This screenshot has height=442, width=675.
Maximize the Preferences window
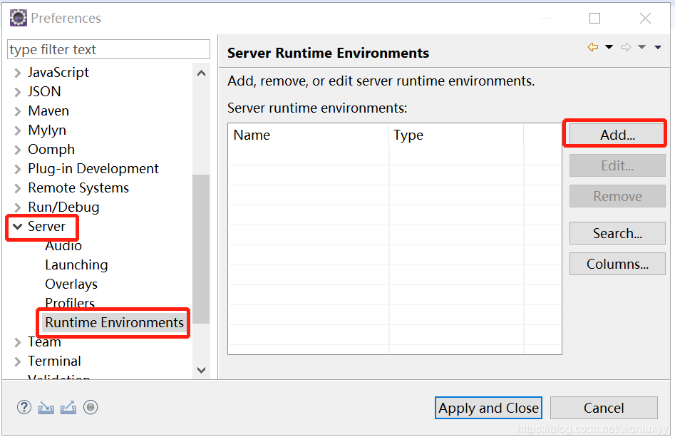coord(594,18)
